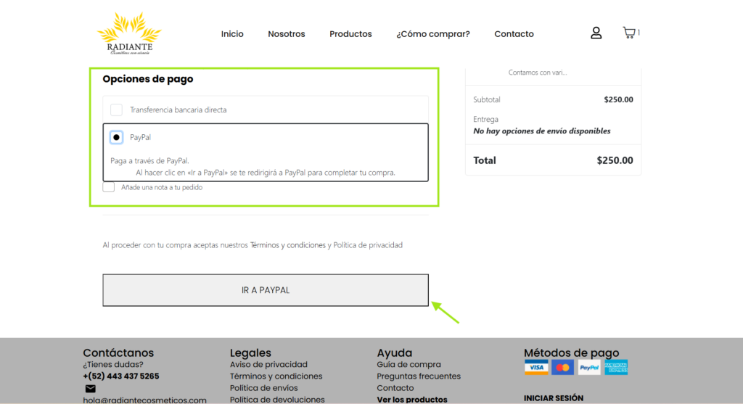Check Añade una nota a tu pedido
The height and width of the screenshot is (404, 743).
point(109,187)
